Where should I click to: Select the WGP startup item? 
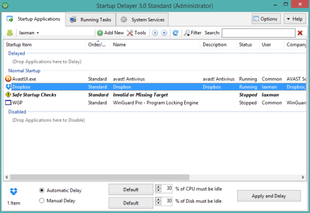[17, 103]
